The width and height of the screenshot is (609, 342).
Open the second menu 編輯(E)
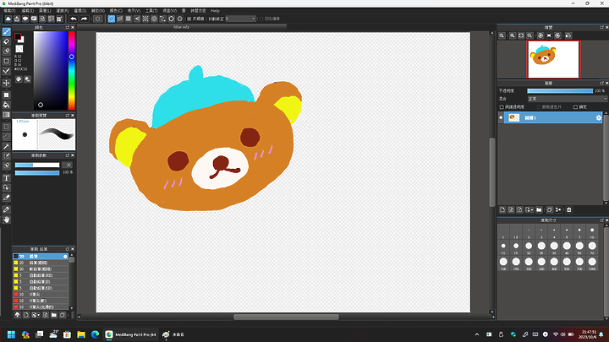click(28, 11)
